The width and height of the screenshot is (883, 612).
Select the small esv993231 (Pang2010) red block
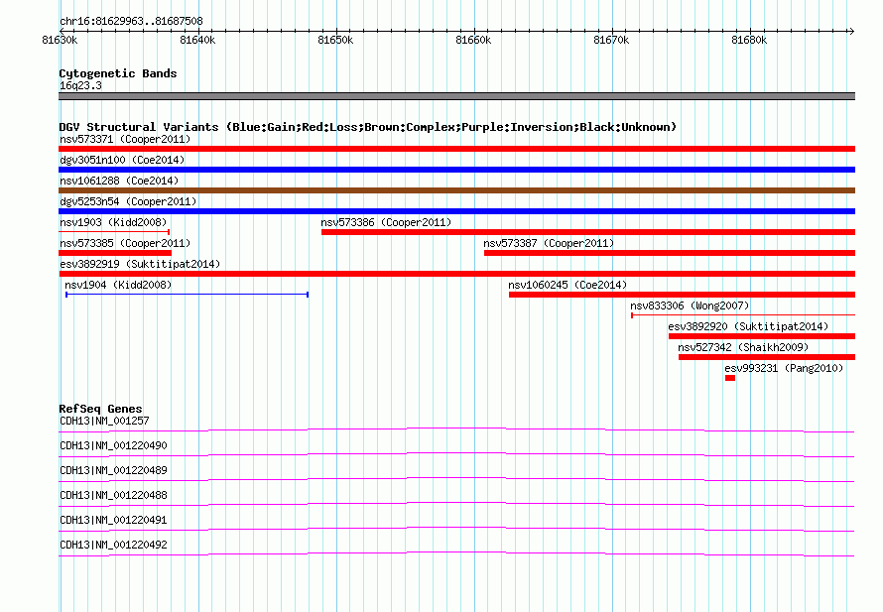point(730,378)
